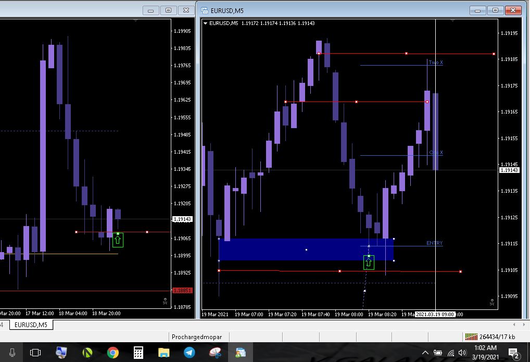Click the EURUSD,M5 window title icon
The width and height of the screenshot is (530, 362).
coord(205,10)
